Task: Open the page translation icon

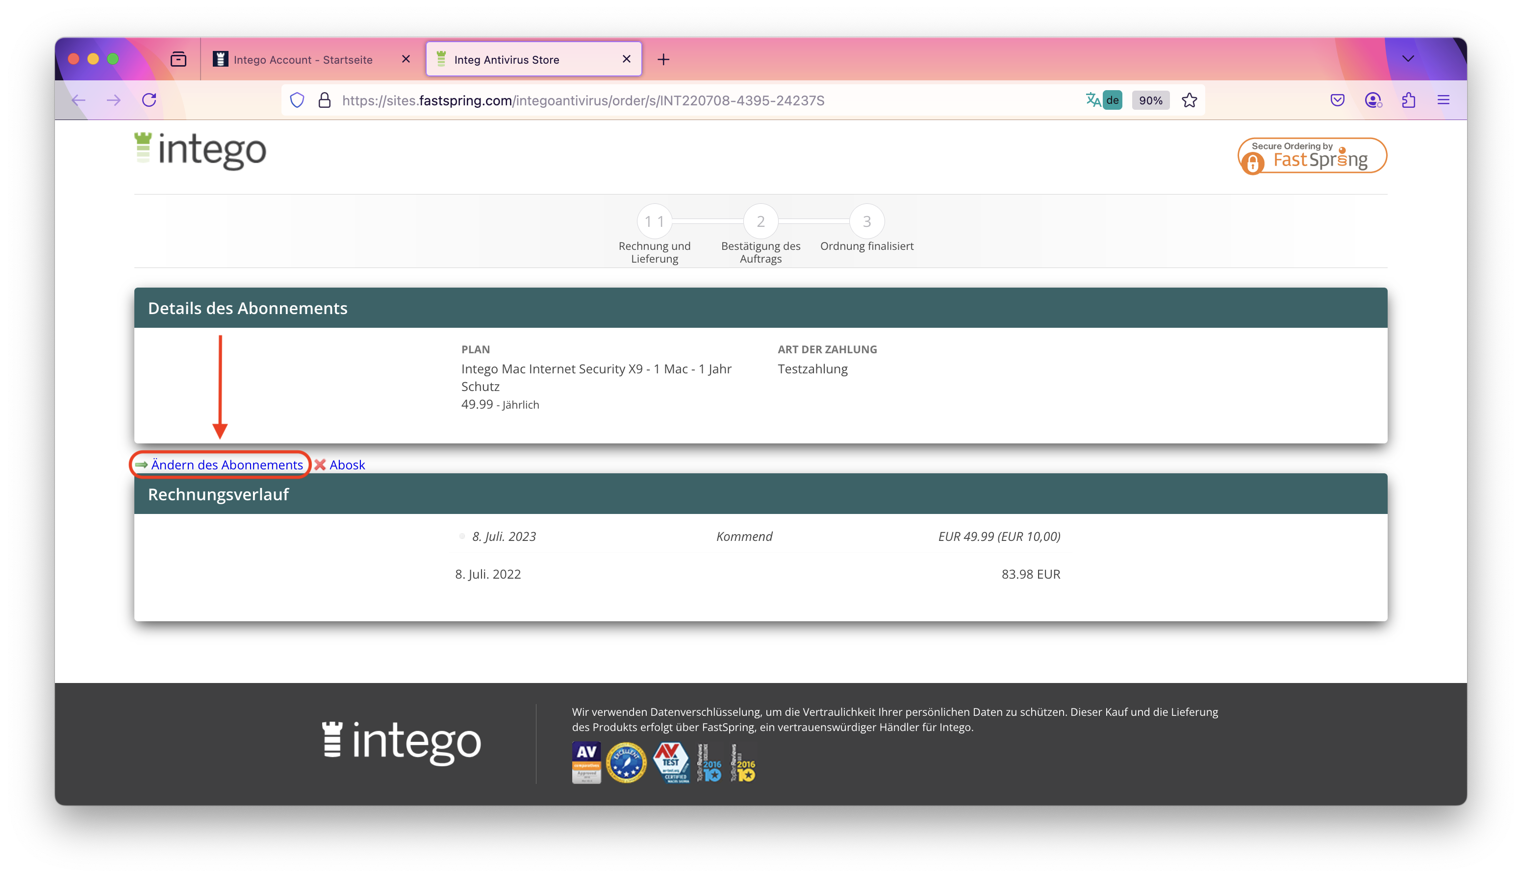Action: pos(1093,100)
